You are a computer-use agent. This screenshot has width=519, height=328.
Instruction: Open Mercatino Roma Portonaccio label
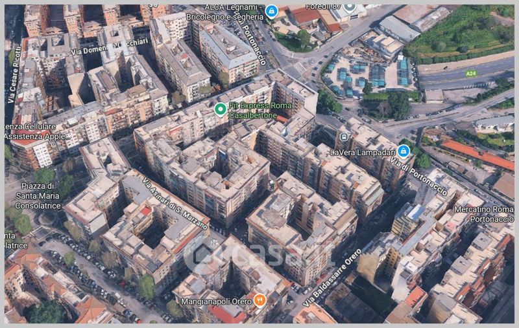pyautogui.click(x=484, y=214)
